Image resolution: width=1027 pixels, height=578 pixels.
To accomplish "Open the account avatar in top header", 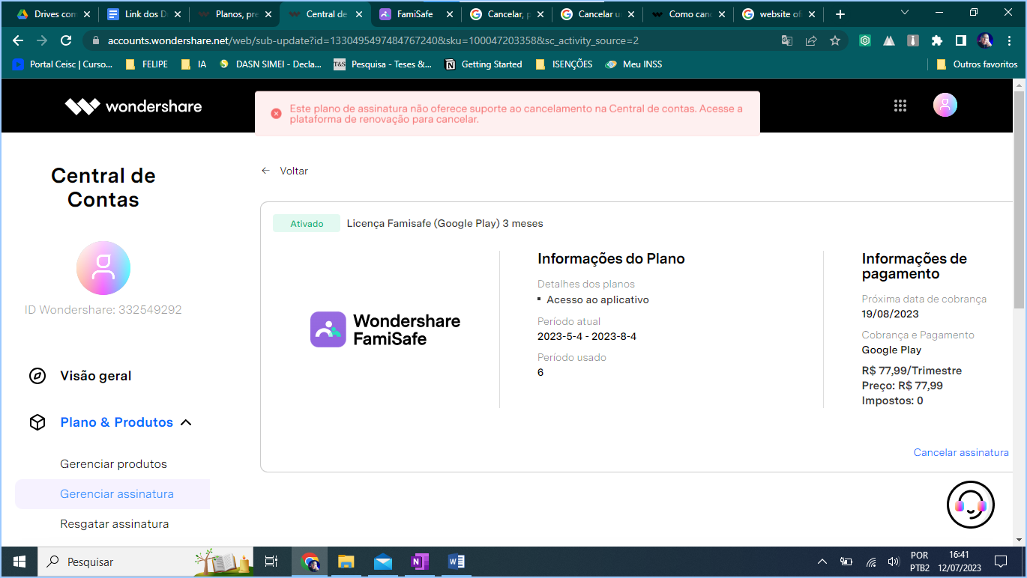I will 945,105.
